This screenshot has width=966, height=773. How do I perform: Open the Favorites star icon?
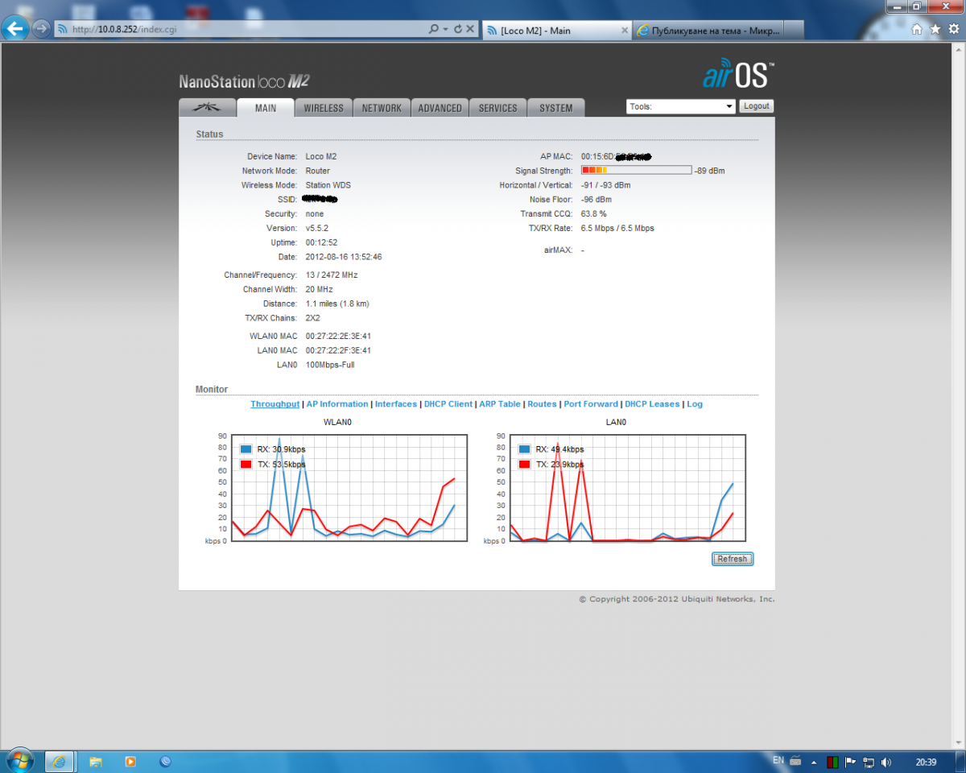[x=935, y=29]
